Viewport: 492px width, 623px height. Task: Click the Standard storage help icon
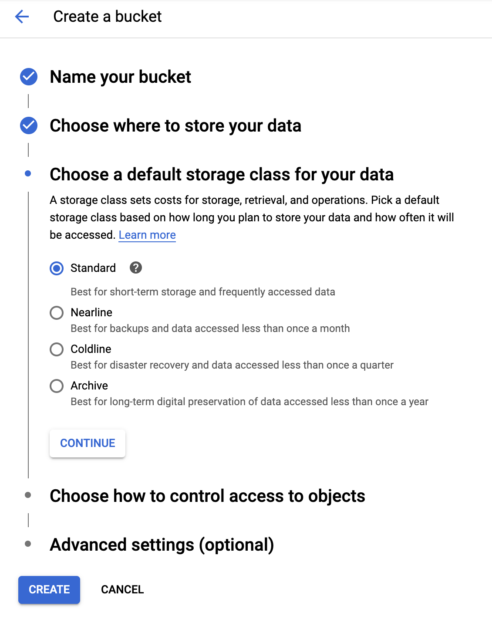pos(136,267)
